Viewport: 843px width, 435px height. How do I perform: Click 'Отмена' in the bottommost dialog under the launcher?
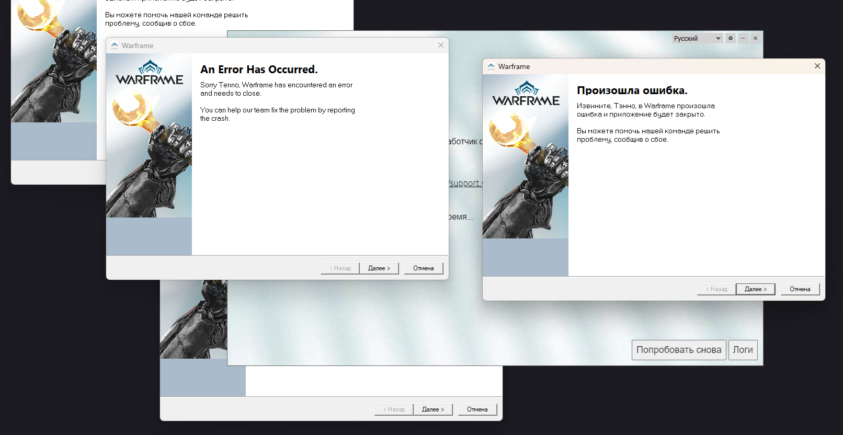[477, 409]
